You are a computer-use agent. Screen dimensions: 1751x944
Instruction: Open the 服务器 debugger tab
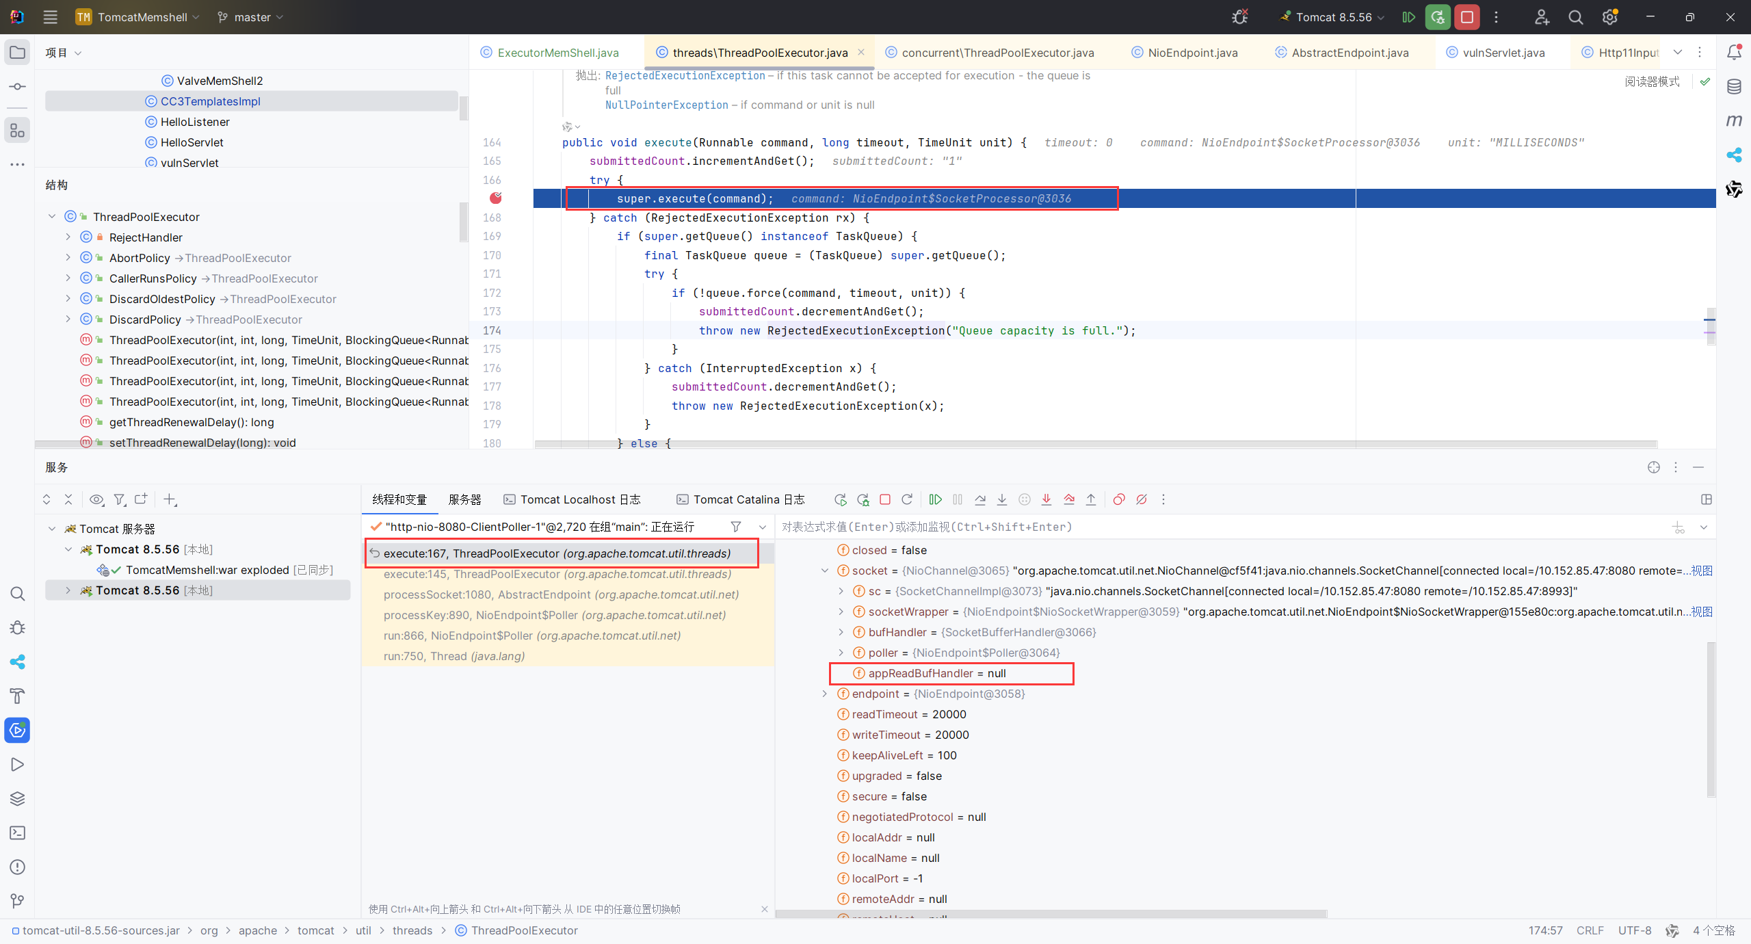coord(464,499)
